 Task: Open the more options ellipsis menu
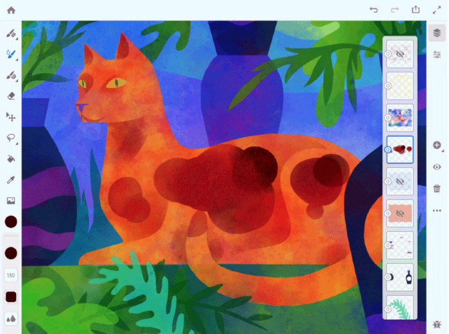pyautogui.click(x=437, y=210)
